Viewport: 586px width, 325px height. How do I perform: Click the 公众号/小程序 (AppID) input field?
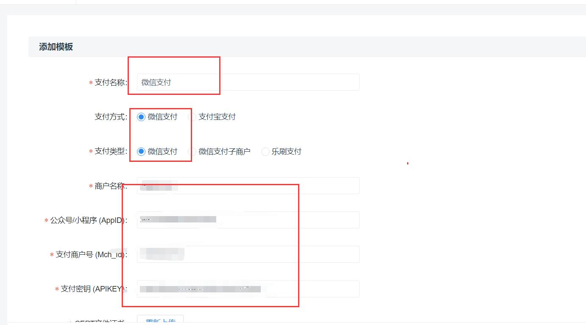(248, 220)
